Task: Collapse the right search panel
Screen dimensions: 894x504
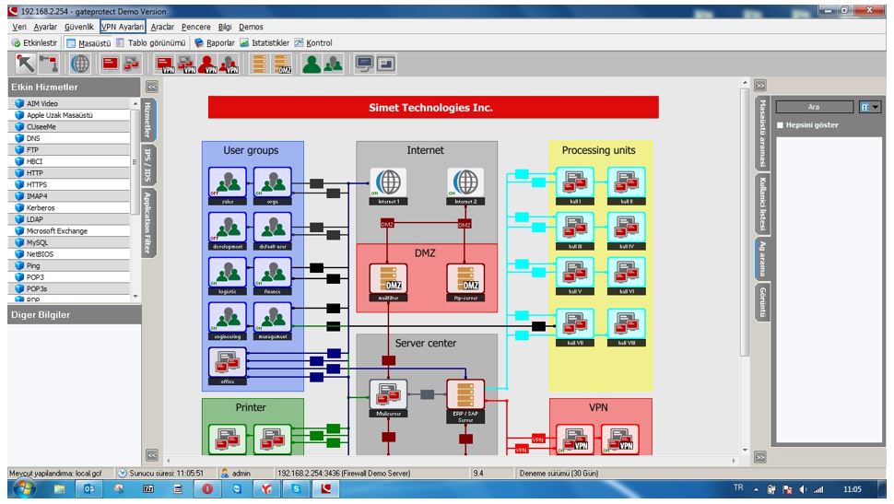Action: tap(760, 86)
